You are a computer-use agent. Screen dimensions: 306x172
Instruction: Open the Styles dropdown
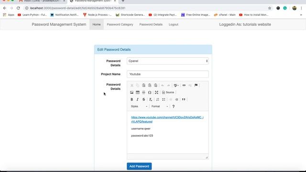(x=139, y=107)
